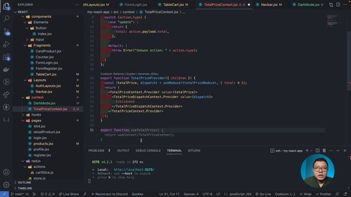Open the Accounts icon in activity bar
351x197 pixels.
click(x=6, y=172)
